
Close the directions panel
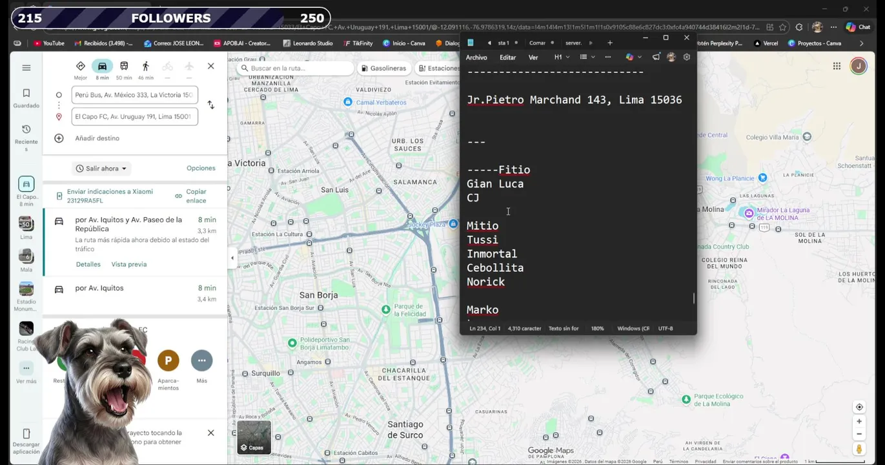click(x=210, y=66)
